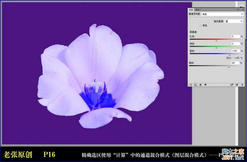
Task: Switch to the 调整 tab
Action: point(191,10)
